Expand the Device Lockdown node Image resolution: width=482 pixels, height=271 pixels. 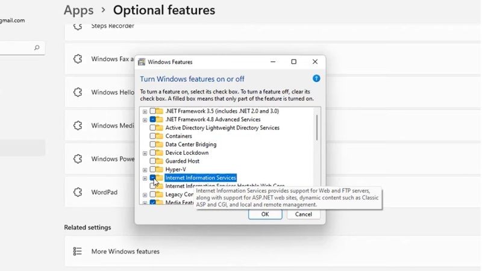[145, 153]
